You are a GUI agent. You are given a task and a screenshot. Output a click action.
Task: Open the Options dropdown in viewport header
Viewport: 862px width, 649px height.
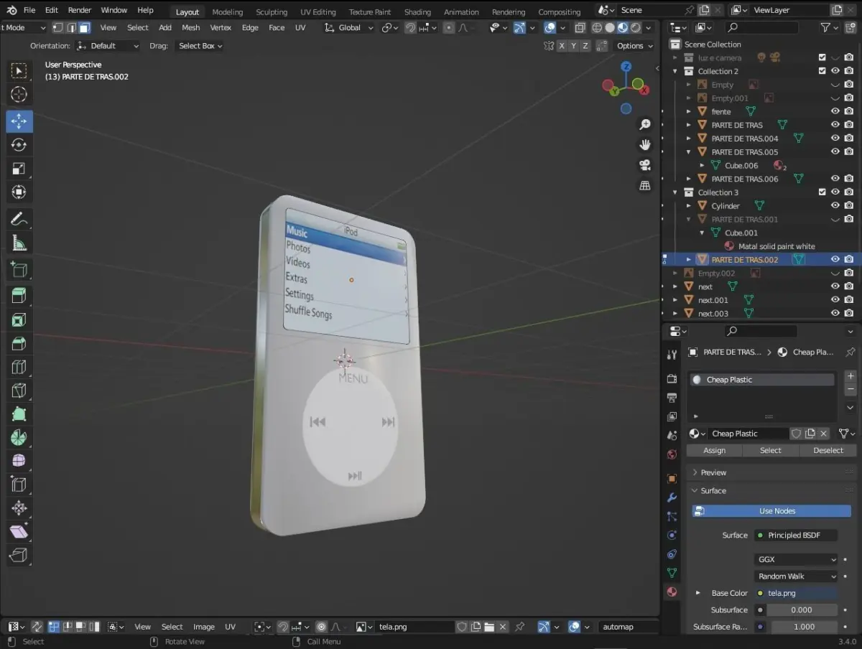tap(634, 45)
